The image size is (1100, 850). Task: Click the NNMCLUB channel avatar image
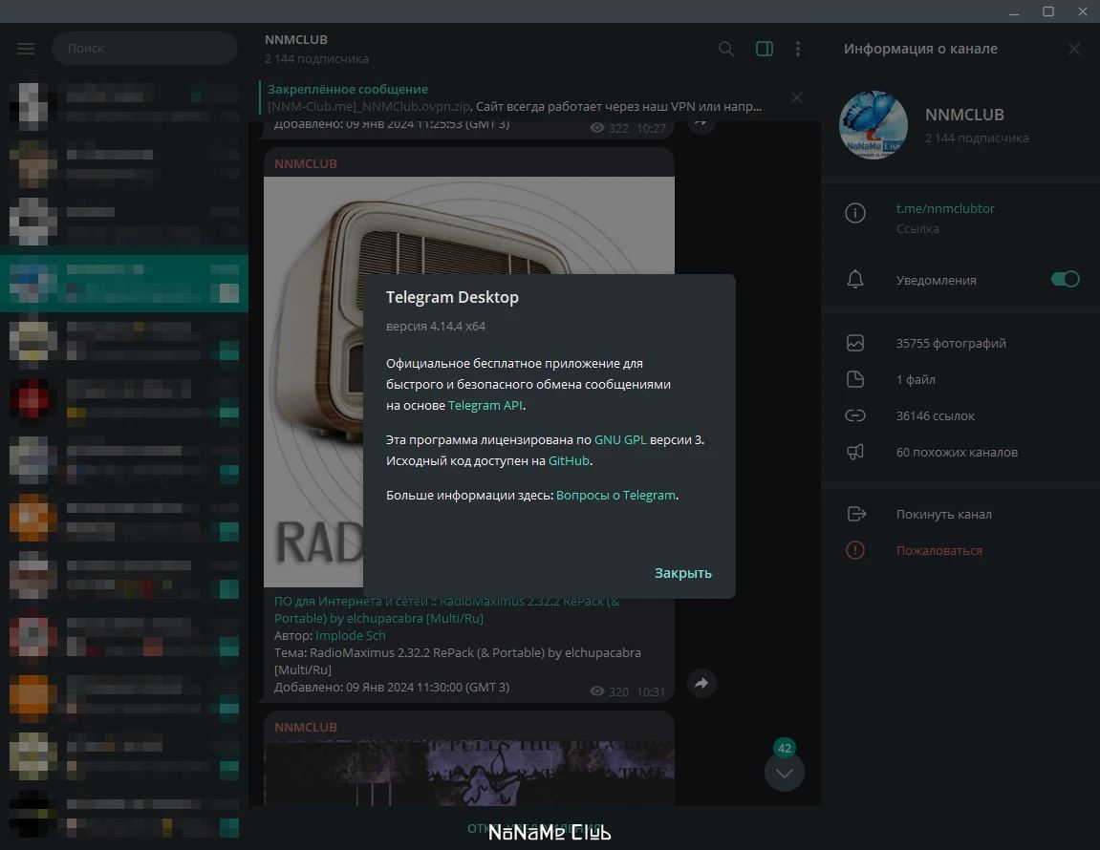[x=874, y=125]
